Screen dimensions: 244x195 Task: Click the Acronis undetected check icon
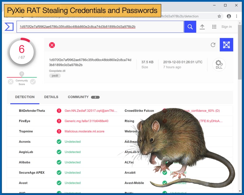(x=59, y=142)
